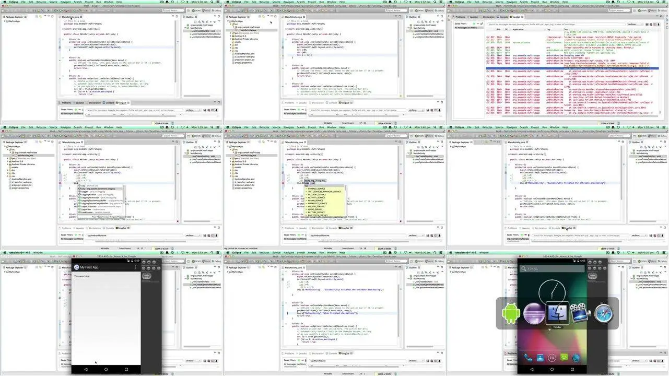Open the Phone app in the 6:05 emulator dock
Image resolution: width=669 pixels, height=376 pixels.
click(x=528, y=358)
